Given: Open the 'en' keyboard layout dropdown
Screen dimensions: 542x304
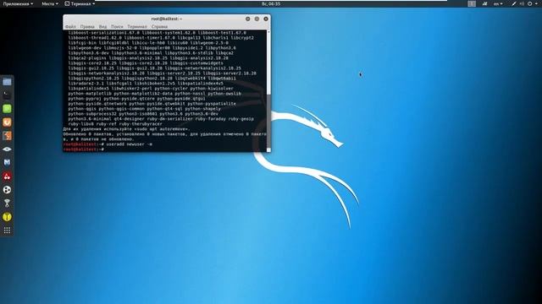Looking at the screenshot, I should click(x=498, y=3).
